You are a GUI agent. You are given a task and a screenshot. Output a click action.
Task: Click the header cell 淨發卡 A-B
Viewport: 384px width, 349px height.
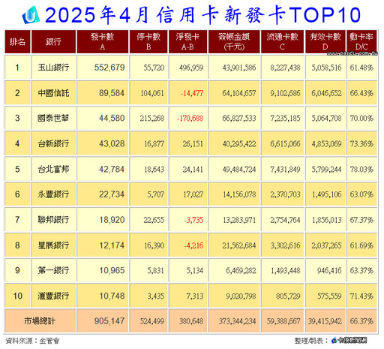(187, 42)
